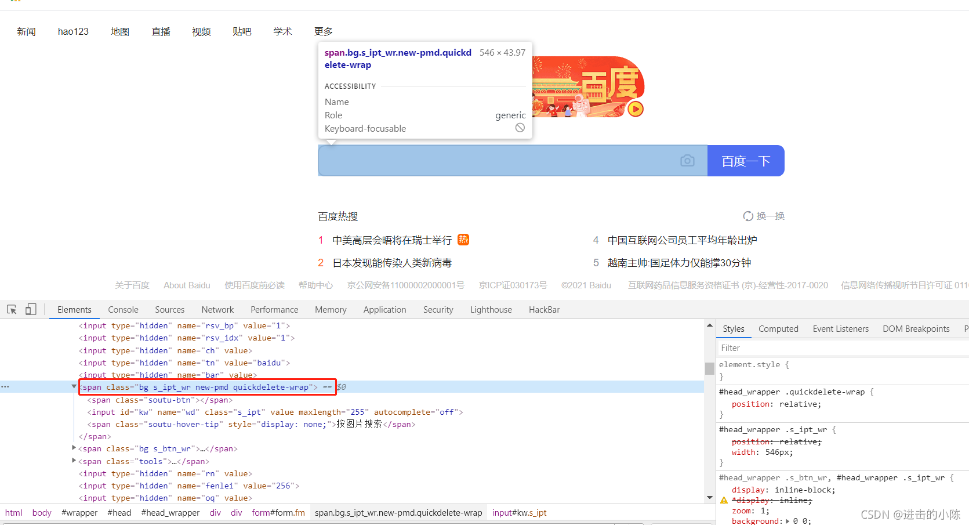This screenshot has height=525, width=969.
Task: Select the Styles pane tab
Action: click(x=734, y=329)
